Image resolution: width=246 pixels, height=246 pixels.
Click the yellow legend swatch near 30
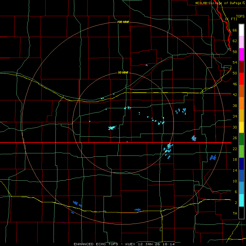(x=241, y=127)
